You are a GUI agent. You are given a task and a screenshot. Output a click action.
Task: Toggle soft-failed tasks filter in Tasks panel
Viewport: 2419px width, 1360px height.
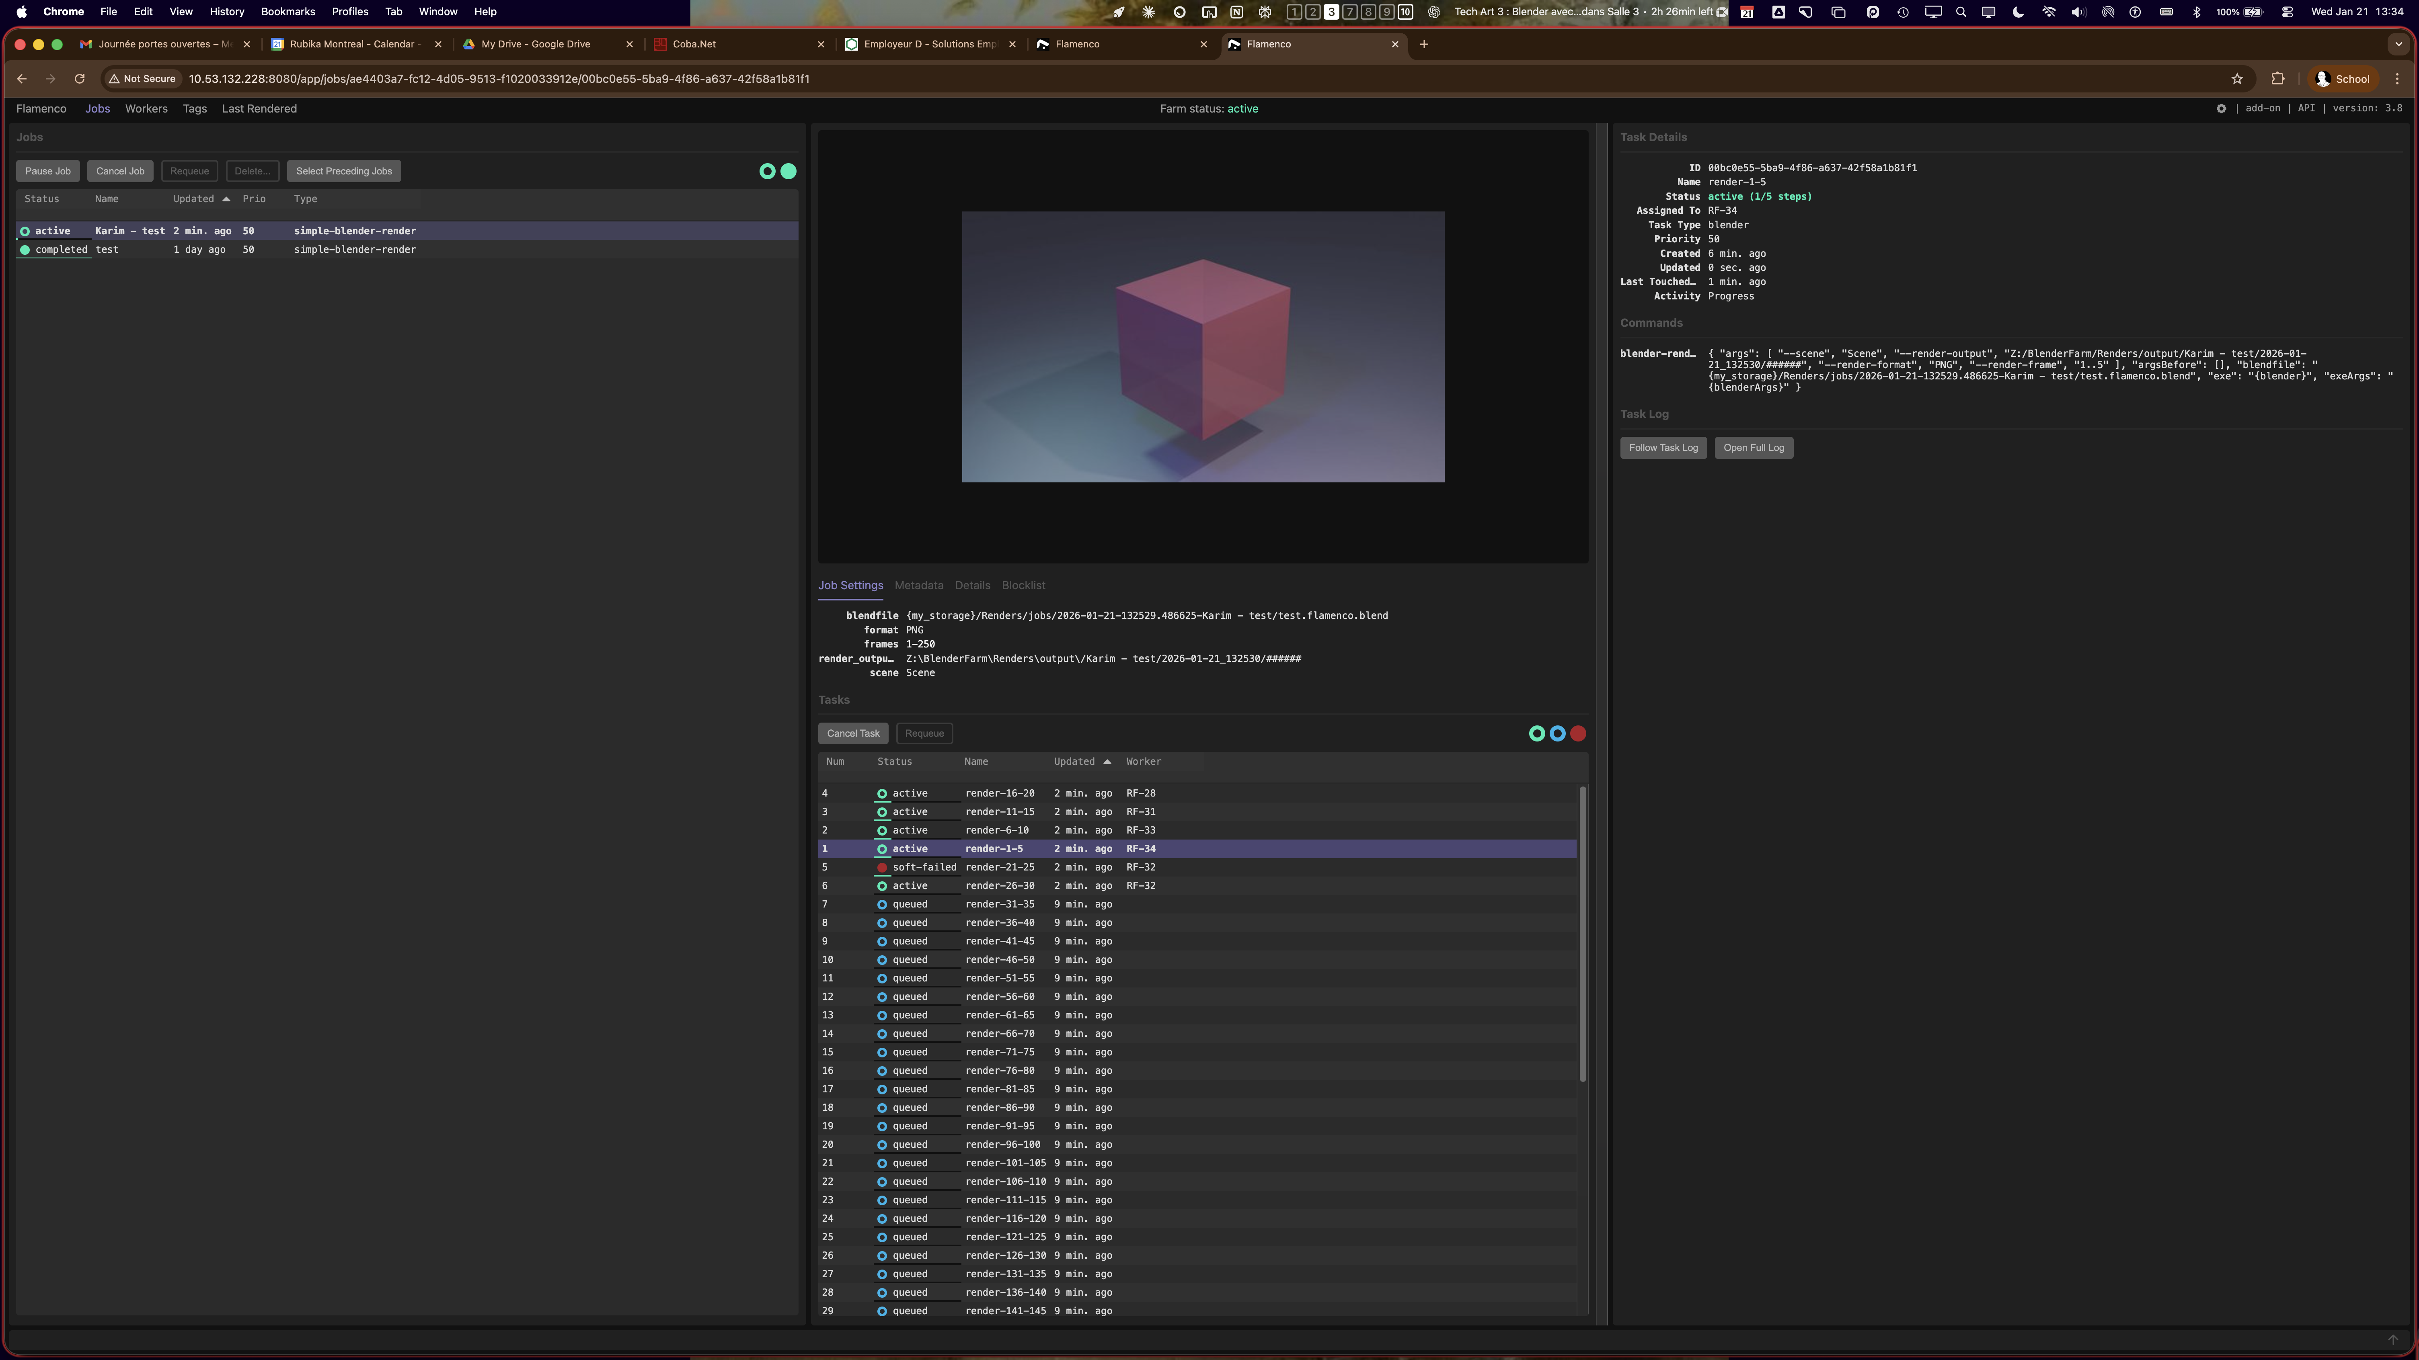click(1579, 734)
